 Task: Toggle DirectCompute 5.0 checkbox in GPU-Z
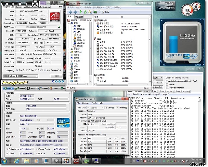[x=45, y=70]
